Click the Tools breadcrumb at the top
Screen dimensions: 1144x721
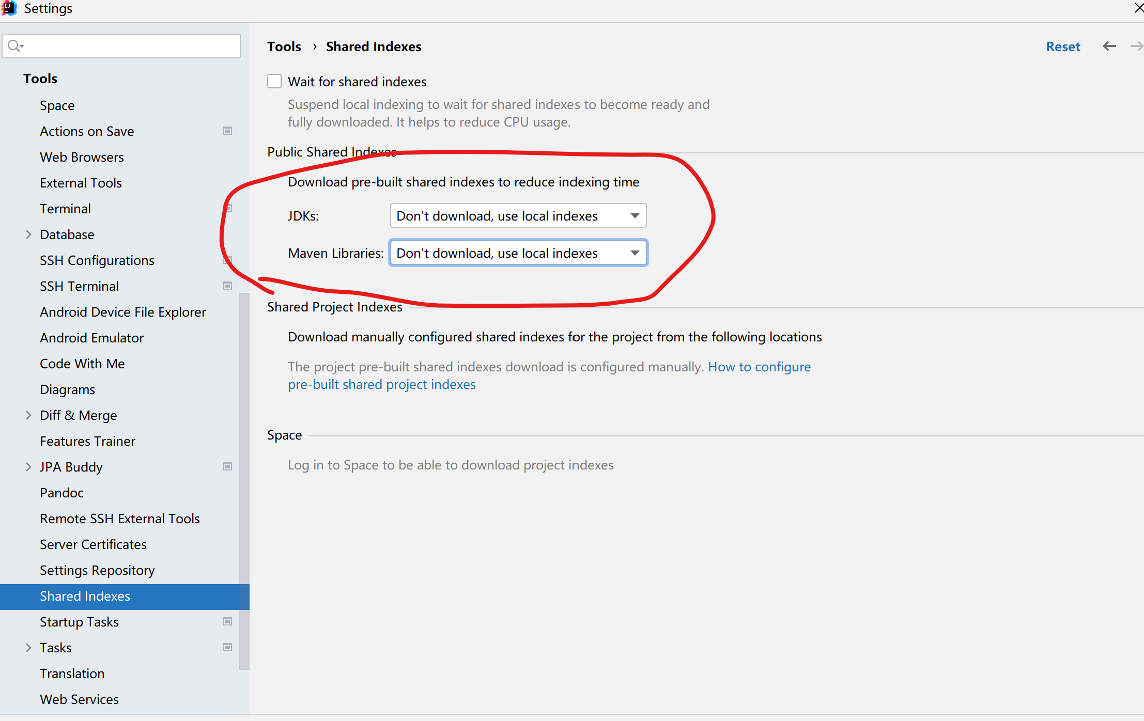click(284, 46)
